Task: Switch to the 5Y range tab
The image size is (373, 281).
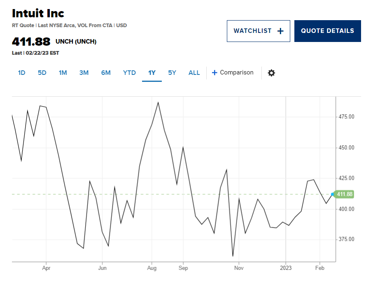Action: click(172, 73)
